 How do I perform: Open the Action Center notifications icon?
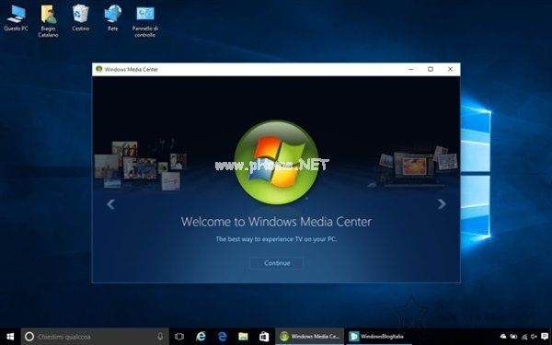pyautogui.click(x=545, y=337)
